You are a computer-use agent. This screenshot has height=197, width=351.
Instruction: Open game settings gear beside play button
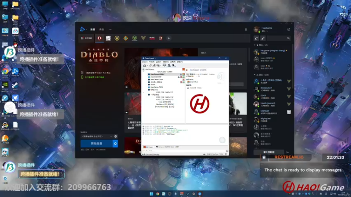coord(115,144)
